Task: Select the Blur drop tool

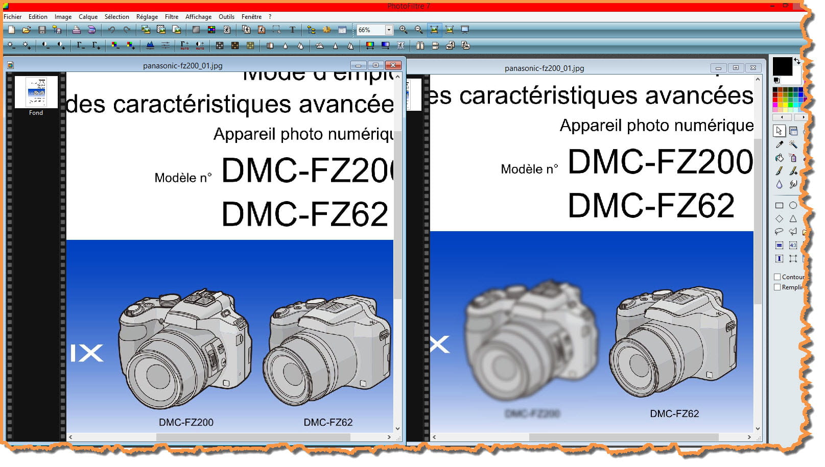Action: [x=779, y=185]
